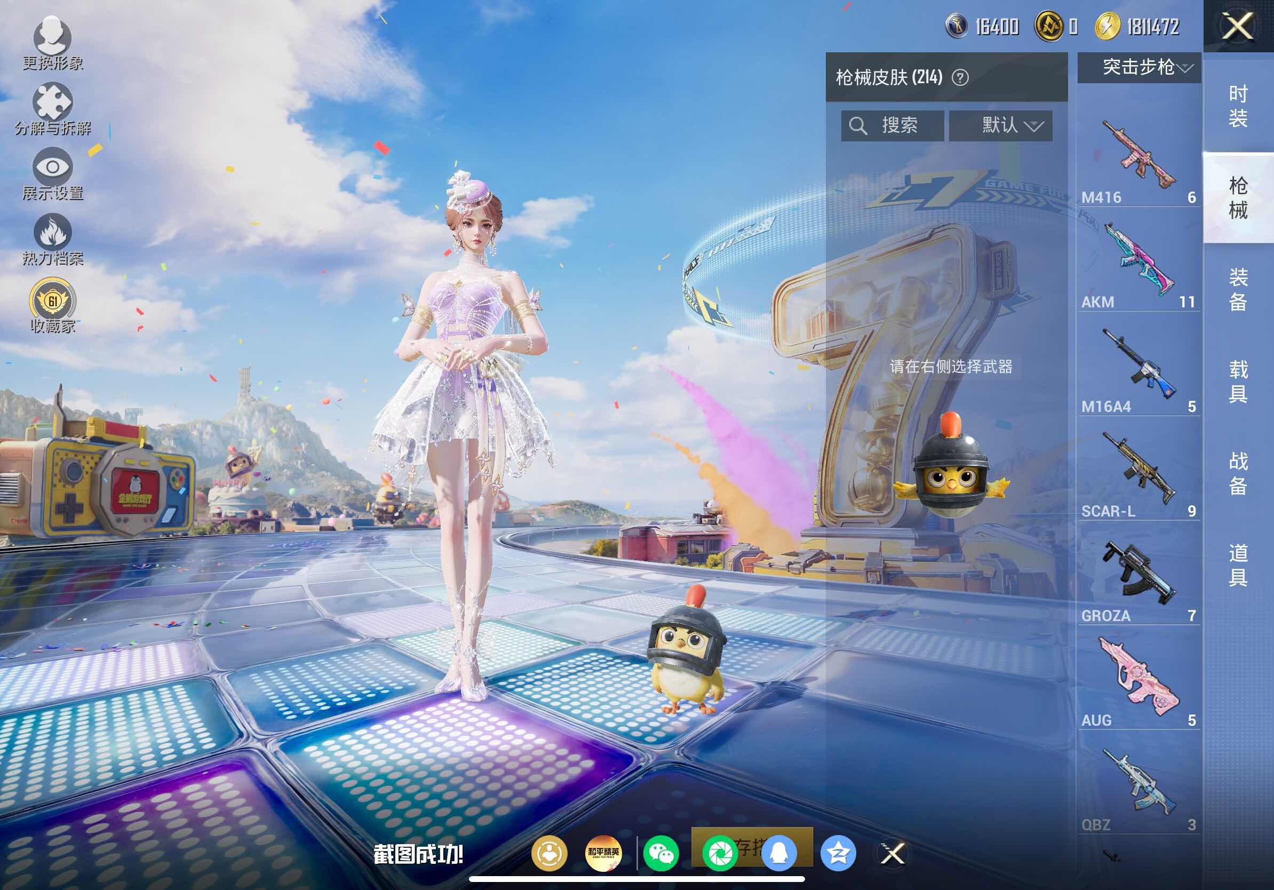1274x890 pixels.
Task: Click the 更换形象 avatar icon
Action: point(52,37)
